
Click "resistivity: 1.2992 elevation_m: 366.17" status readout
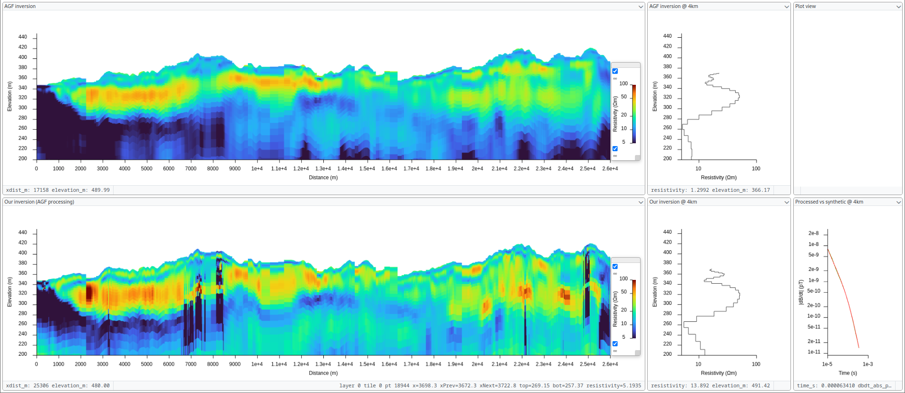[x=710, y=190]
